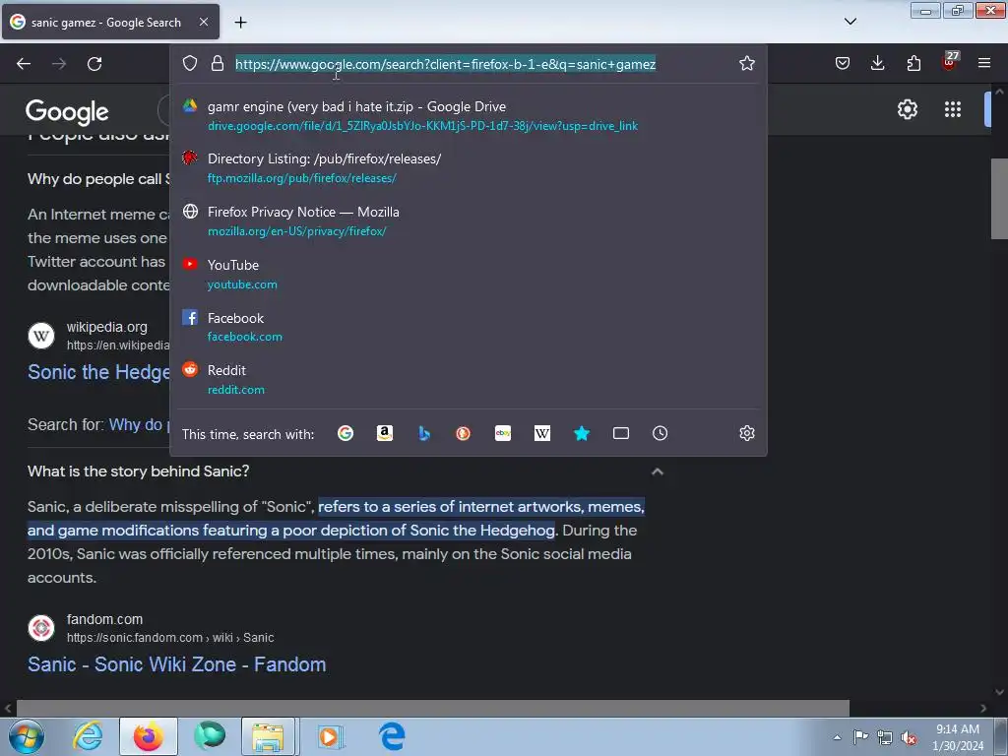Screen dimensions: 1008x756
Task: Click the wikipedia.org site icon
Action: coord(41,336)
